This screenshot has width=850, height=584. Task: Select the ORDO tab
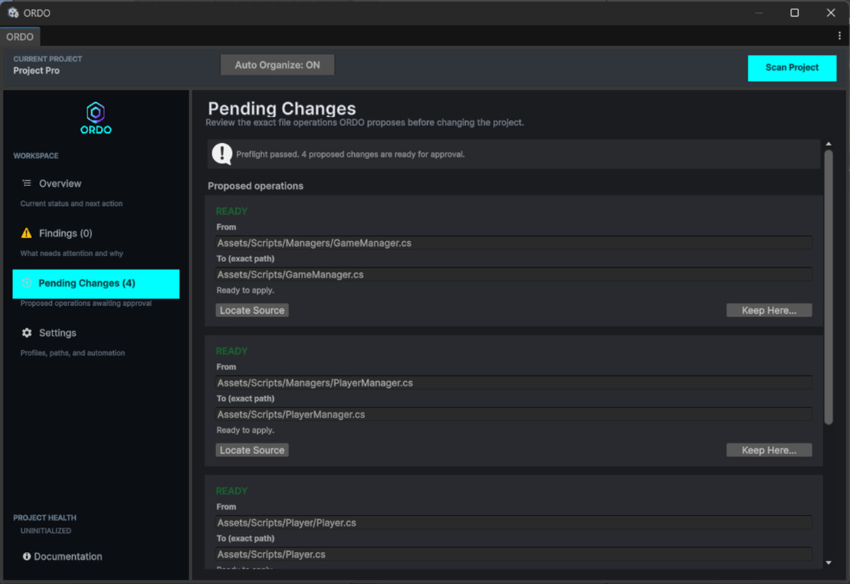pyautogui.click(x=20, y=36)
